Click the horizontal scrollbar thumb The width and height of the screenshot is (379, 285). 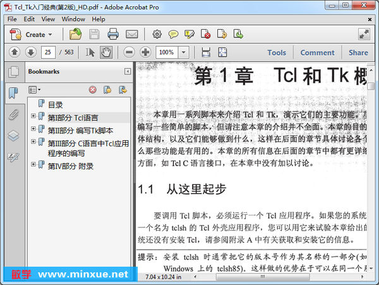(263, 277)
